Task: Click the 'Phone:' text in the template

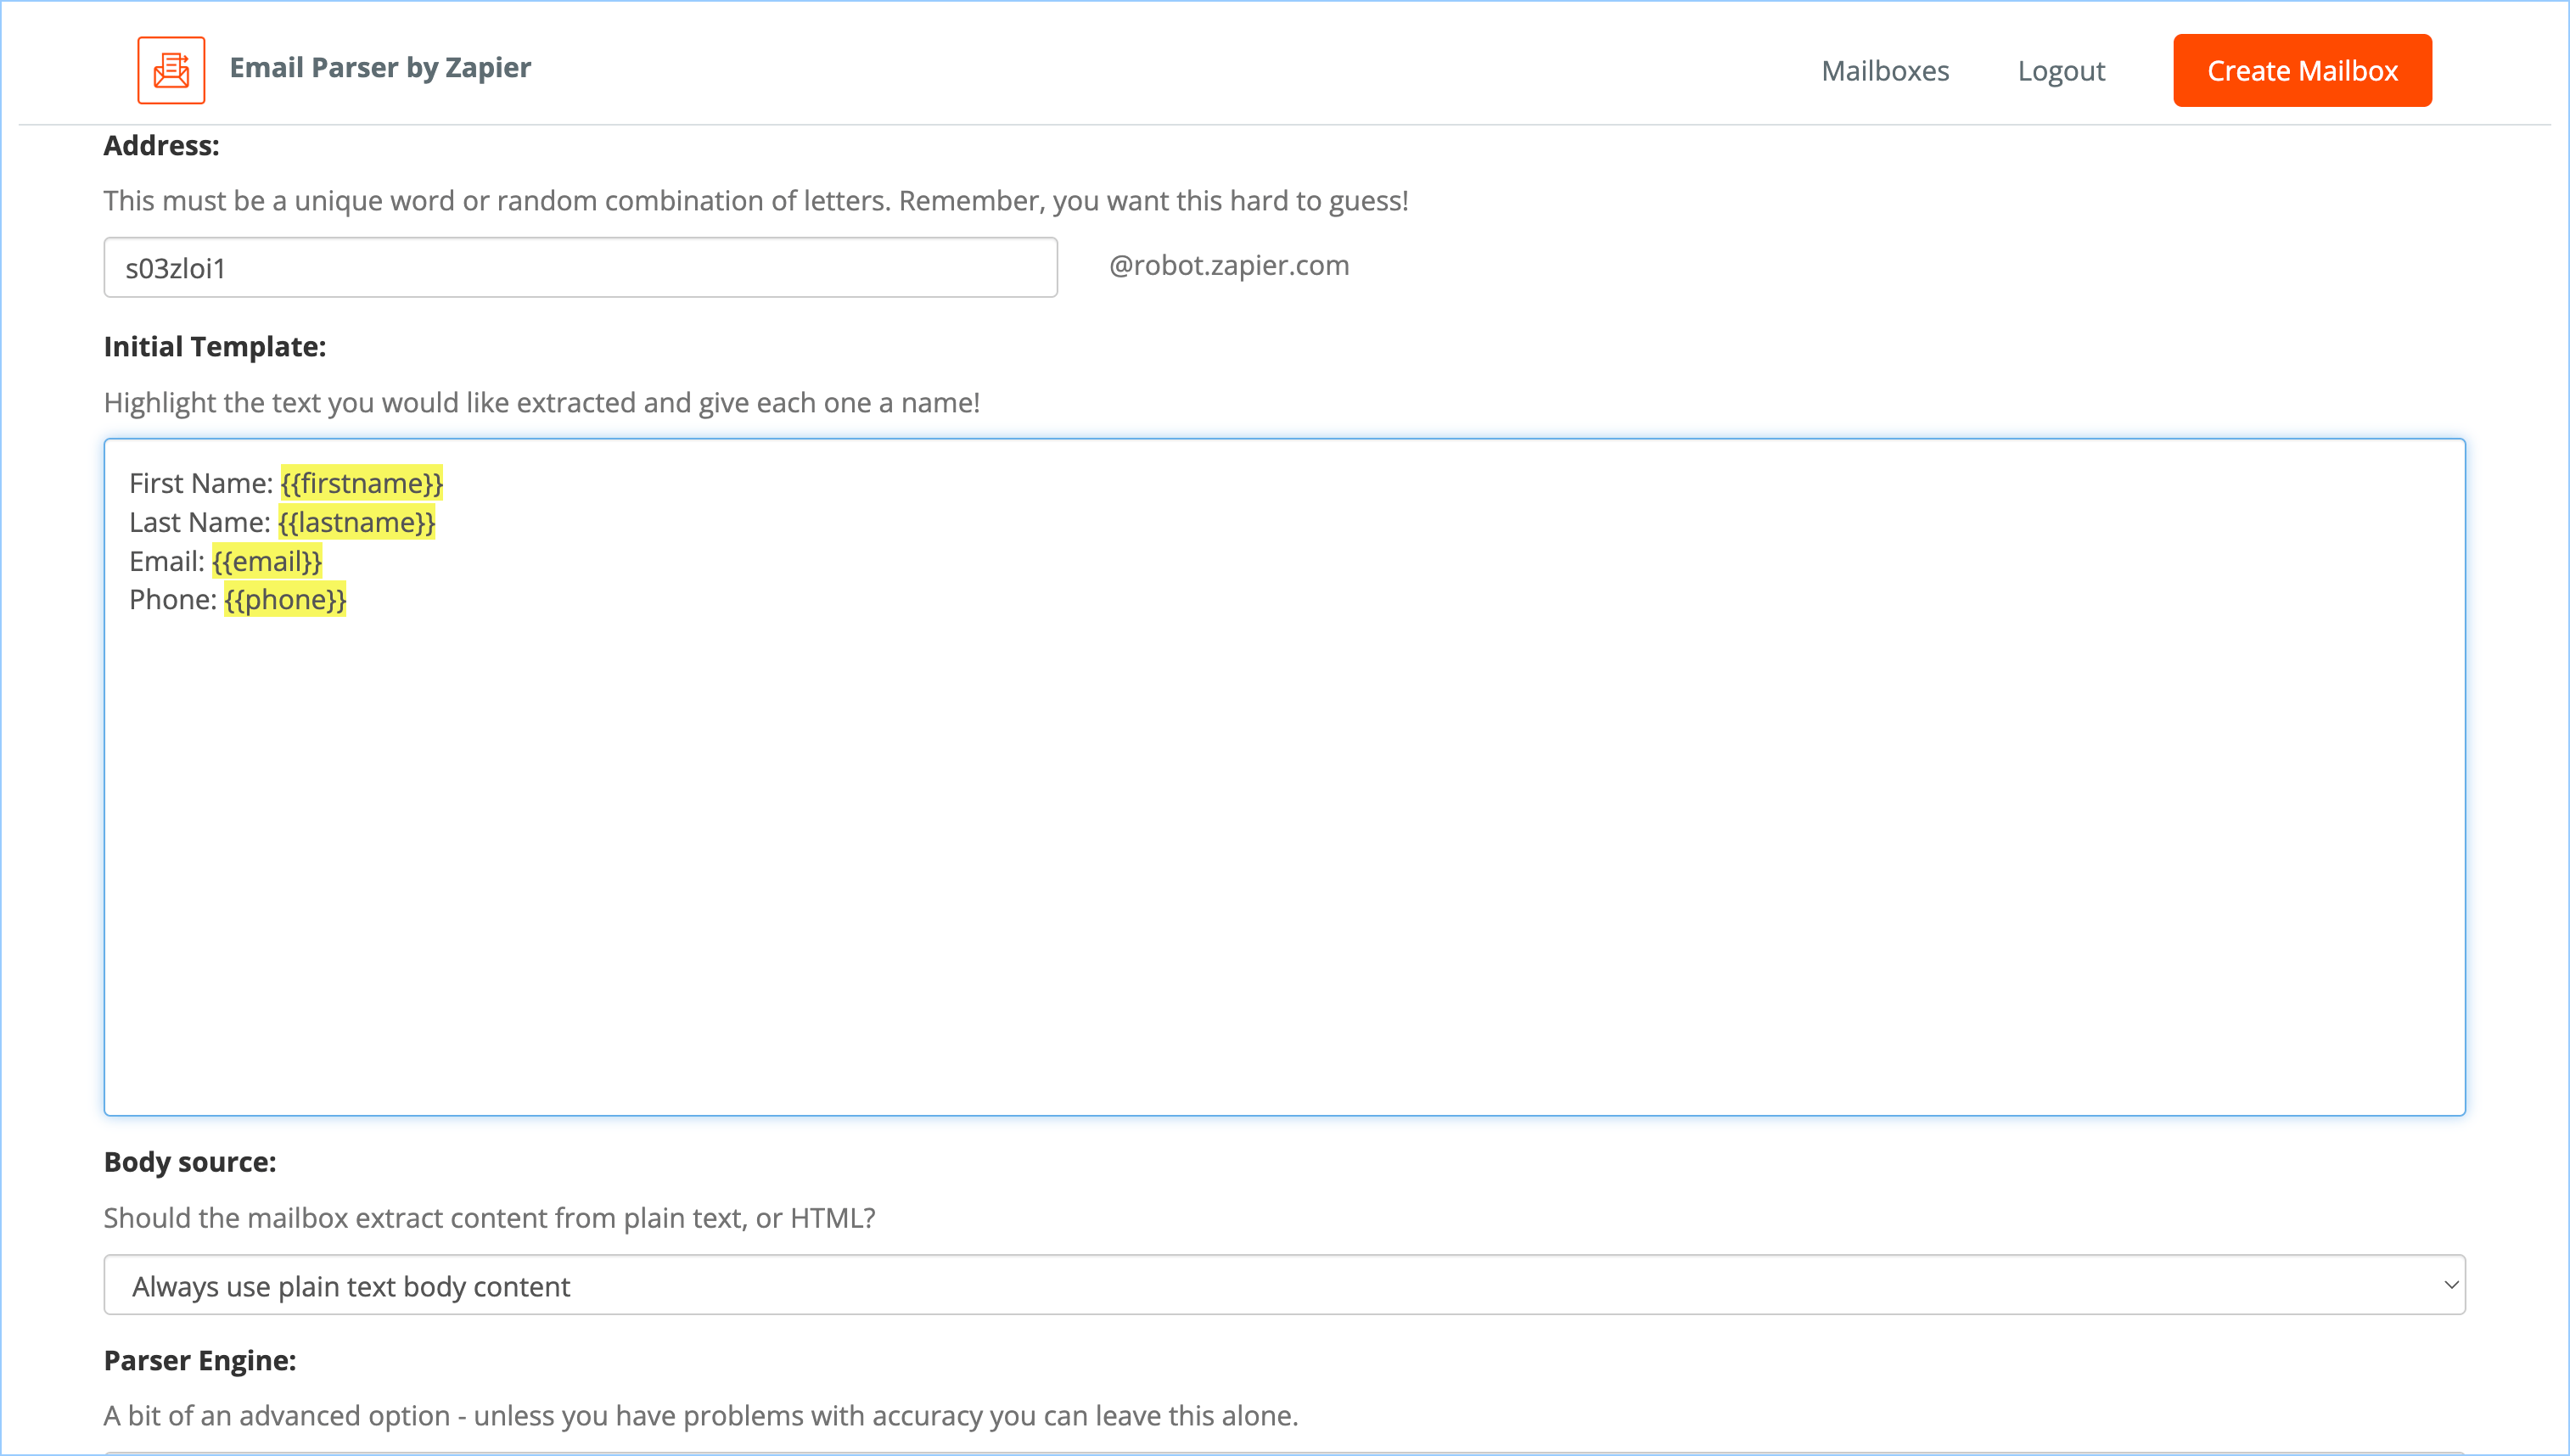Action: (x=172, y=599)
